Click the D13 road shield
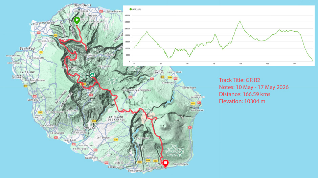This screenshot has height=178, width=318. 40,112
